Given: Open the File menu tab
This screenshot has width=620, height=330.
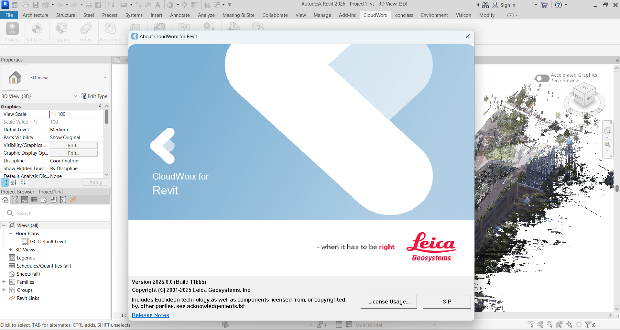Looking at the screenshot, I should [9, 15].
